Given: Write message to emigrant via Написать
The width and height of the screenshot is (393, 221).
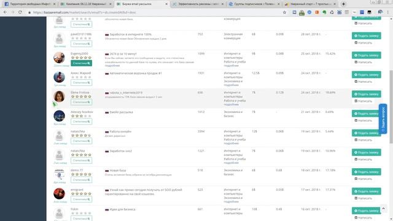Looking at the screenshot, I should 363,198.
